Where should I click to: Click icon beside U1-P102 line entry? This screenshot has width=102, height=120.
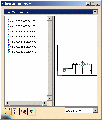(x=9, y=21)
